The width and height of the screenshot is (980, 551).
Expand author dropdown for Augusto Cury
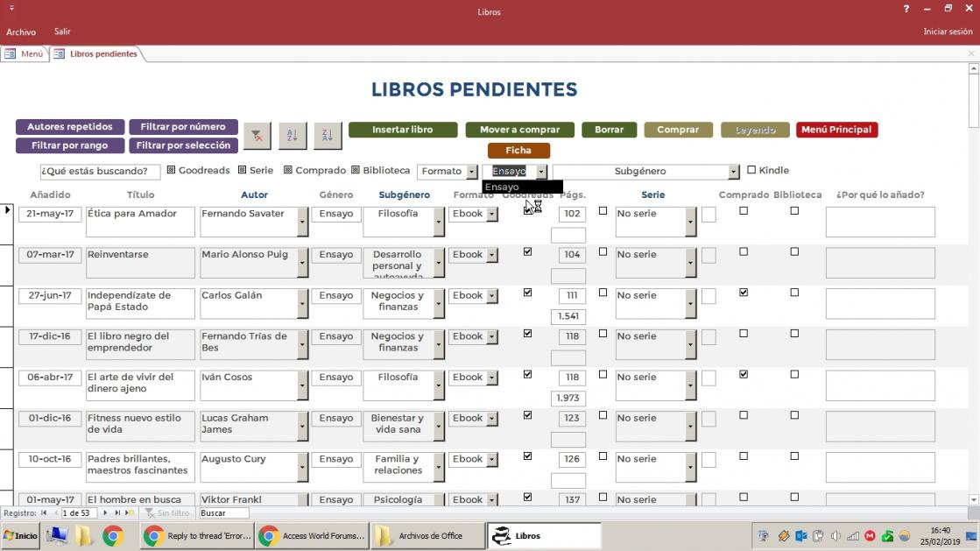[x=302, y=467]
